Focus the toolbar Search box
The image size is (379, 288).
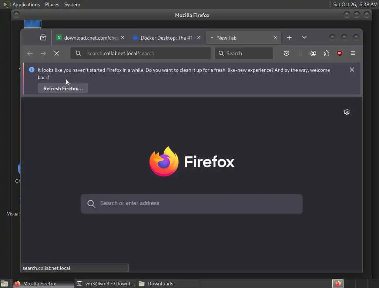[244, 53]
